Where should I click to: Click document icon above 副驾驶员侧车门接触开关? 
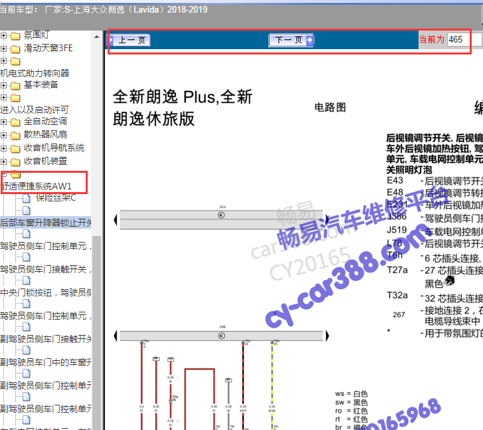point(27,327)
